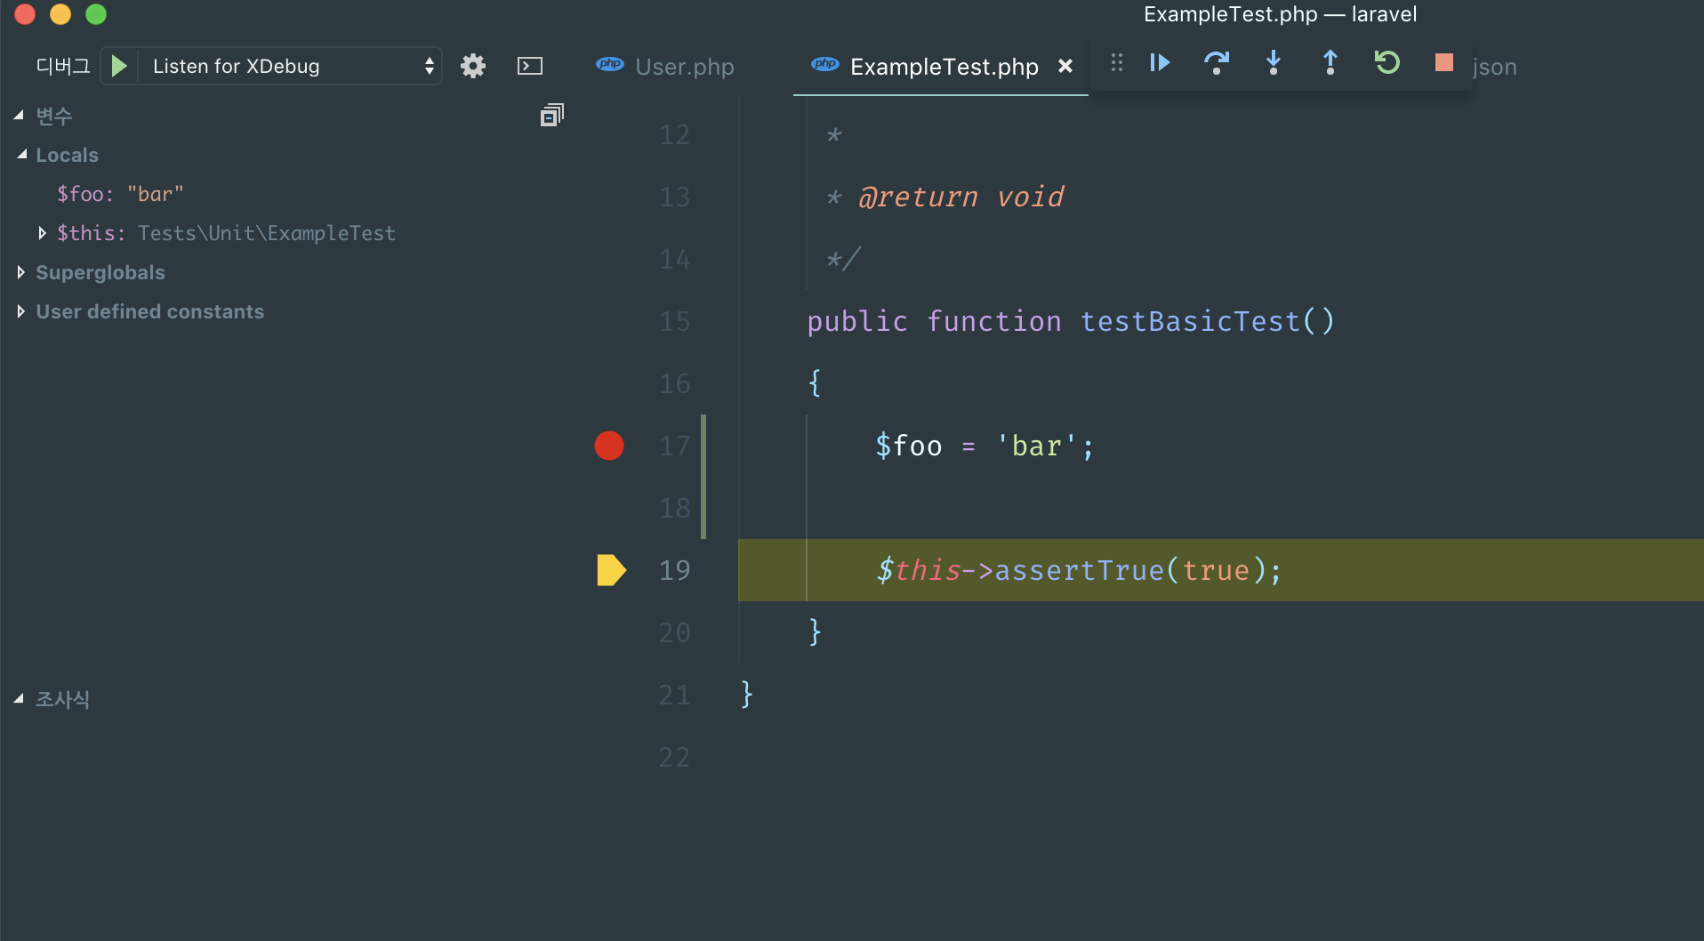Viewport: 1704px width, 941px height.
Task: Collapse the Locals scope
Action: coord(21,155)
